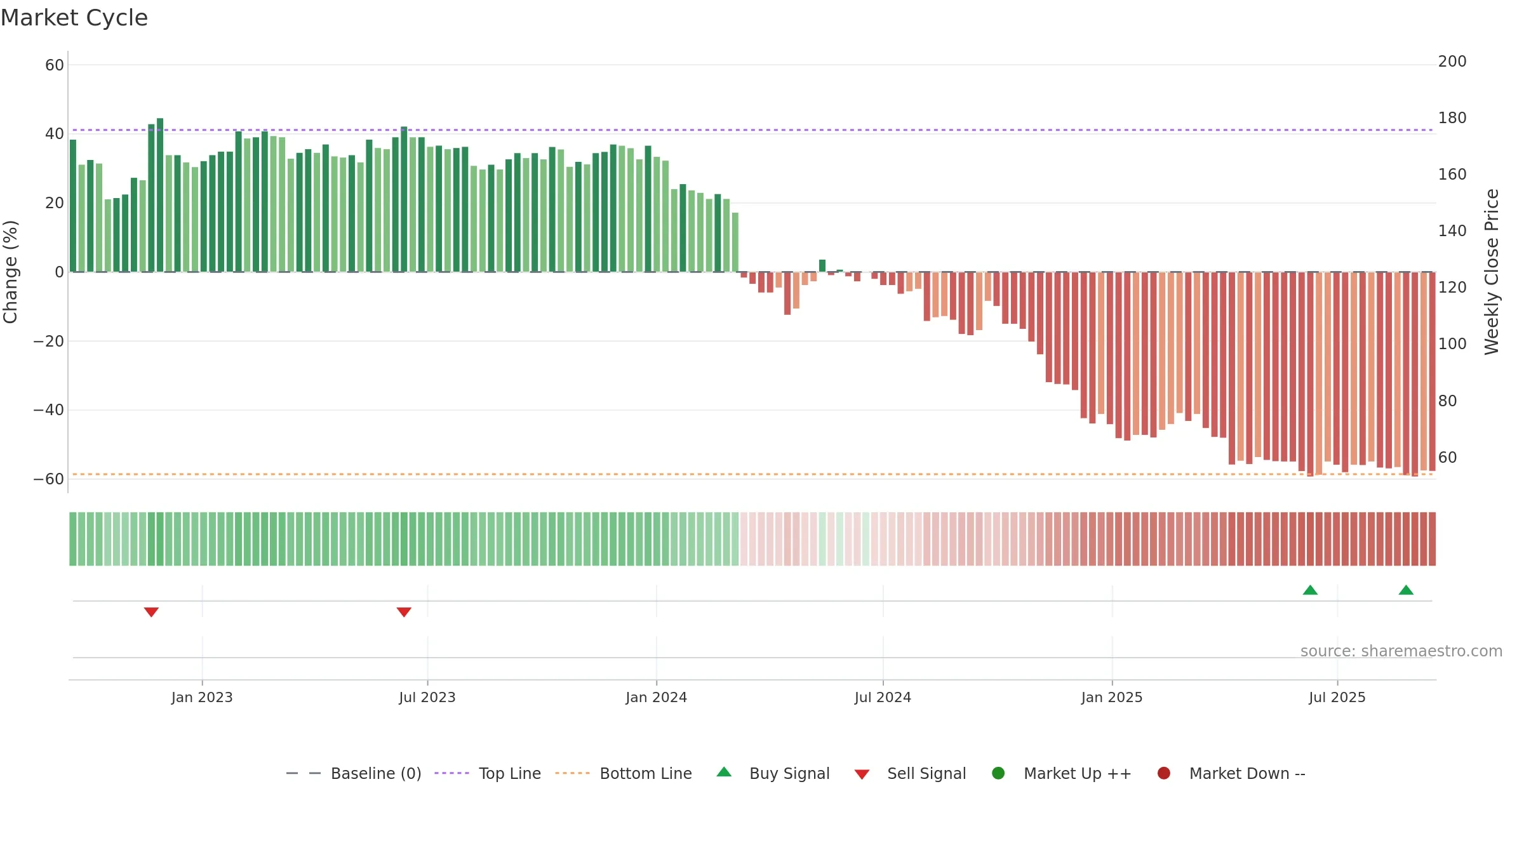Click the orange dotted Bottom Line
The width and height of the screenshot is (1524, 857).
(752, 474)
